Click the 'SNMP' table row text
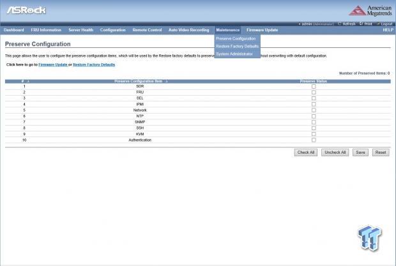396x266 pixels. 140,122
